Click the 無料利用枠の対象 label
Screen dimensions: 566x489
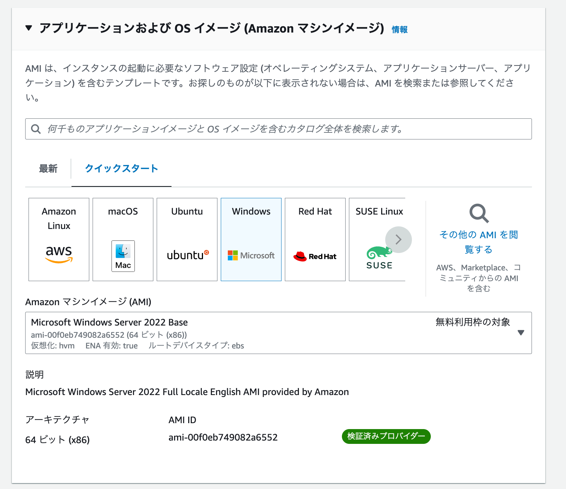tap(473, 322)
